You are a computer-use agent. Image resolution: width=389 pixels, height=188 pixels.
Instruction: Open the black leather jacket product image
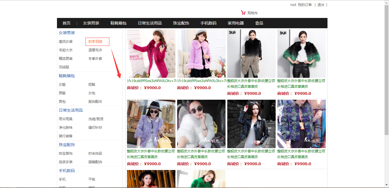click(251, 124)
